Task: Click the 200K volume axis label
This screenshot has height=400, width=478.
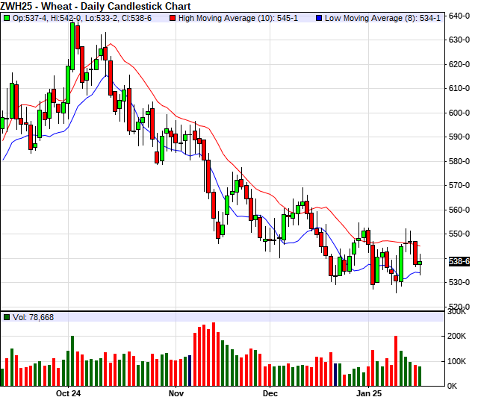Action: tap(459, 337)
